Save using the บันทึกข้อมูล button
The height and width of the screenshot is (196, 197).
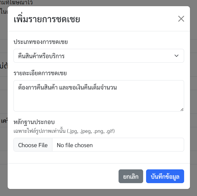[165, 176]
